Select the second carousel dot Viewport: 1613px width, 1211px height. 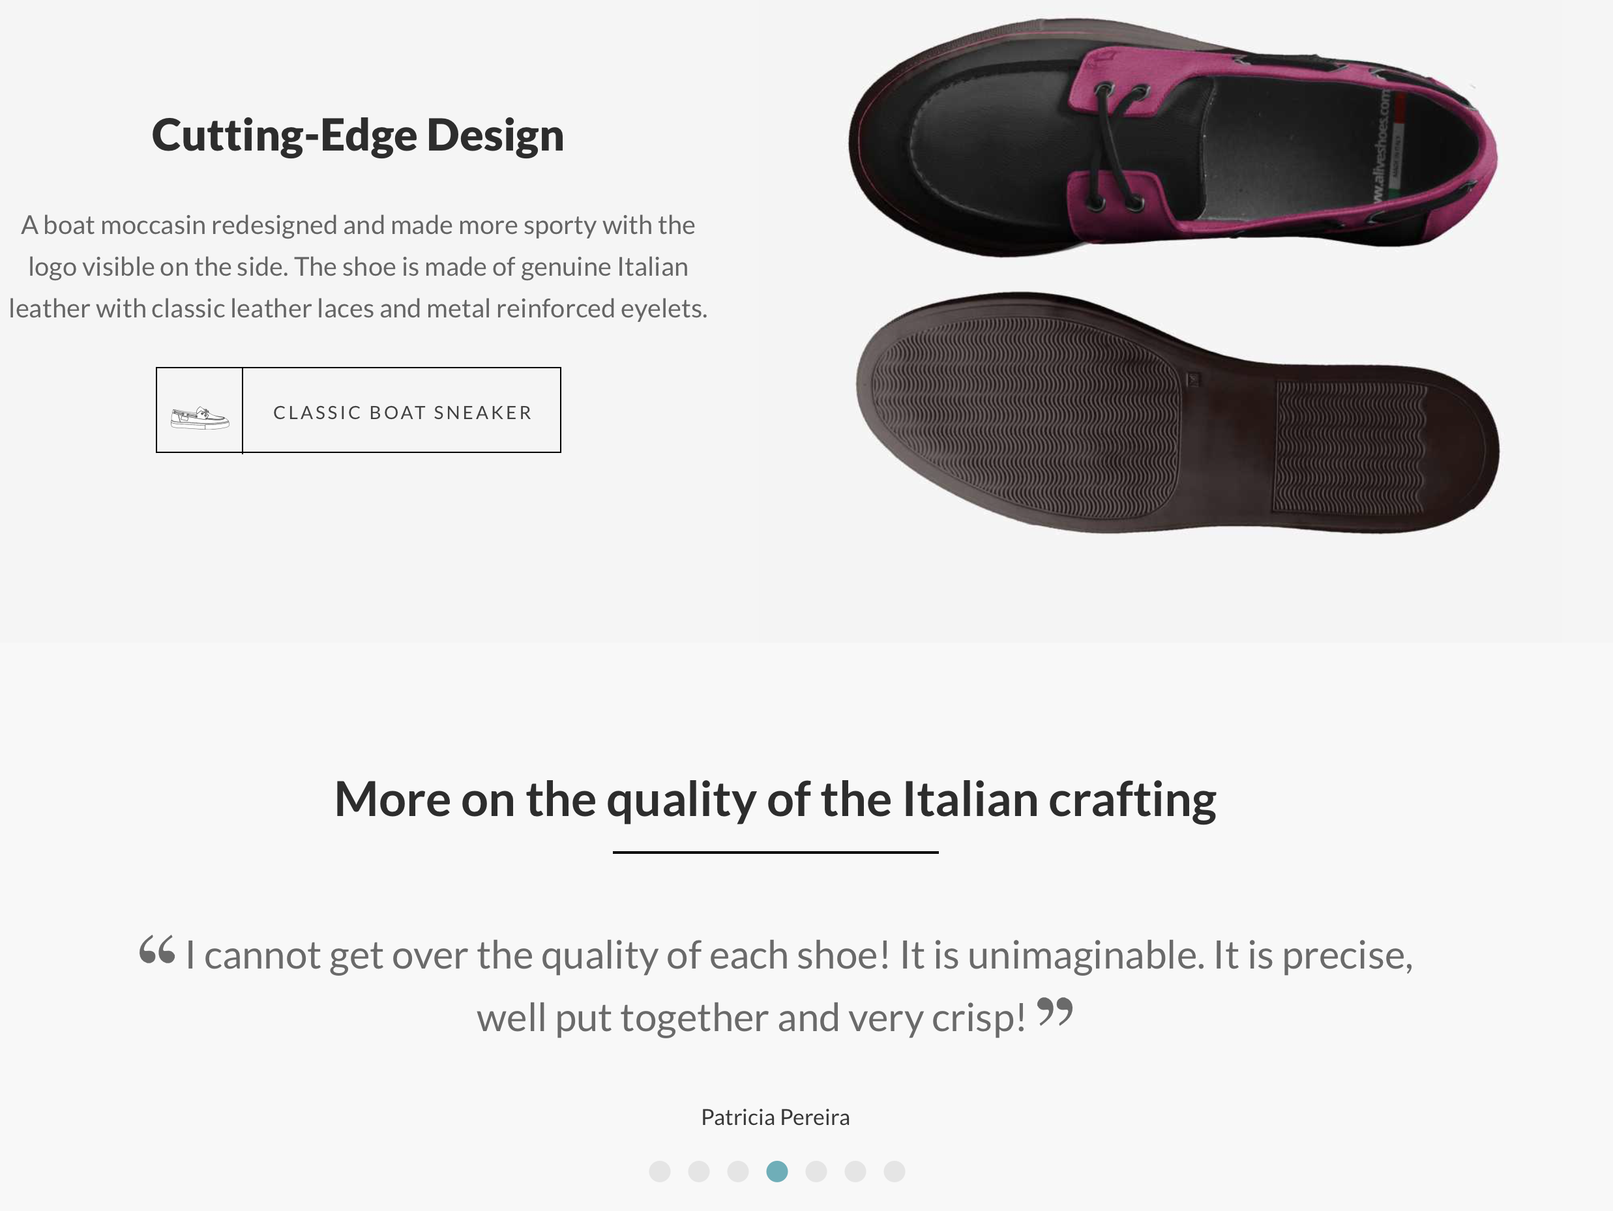[700, 1172]
